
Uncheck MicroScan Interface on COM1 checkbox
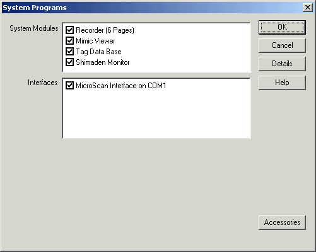69,86
